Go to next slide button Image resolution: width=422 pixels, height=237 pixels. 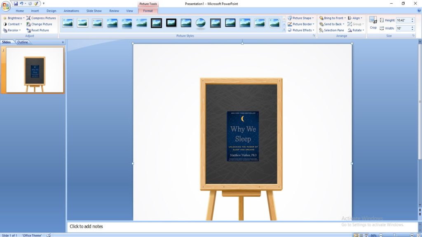420,214
